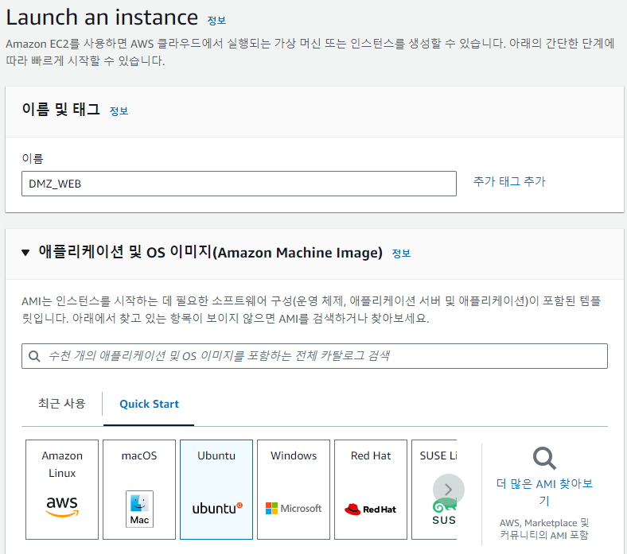Select the Windows Microsoft AMI card
The height and width of the screenshot is (554, 627).
(x=294, y=490)
